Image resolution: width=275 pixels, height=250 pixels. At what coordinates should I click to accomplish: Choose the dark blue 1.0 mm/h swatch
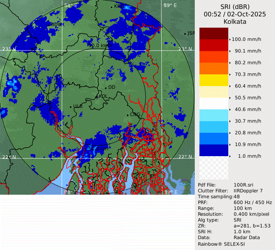213,150
